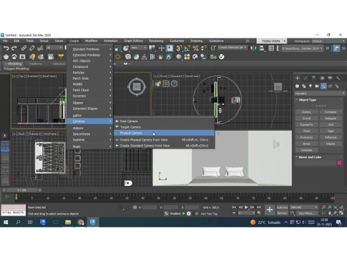Open the All selection filter dropdown
347x260 pixels.
55,48
